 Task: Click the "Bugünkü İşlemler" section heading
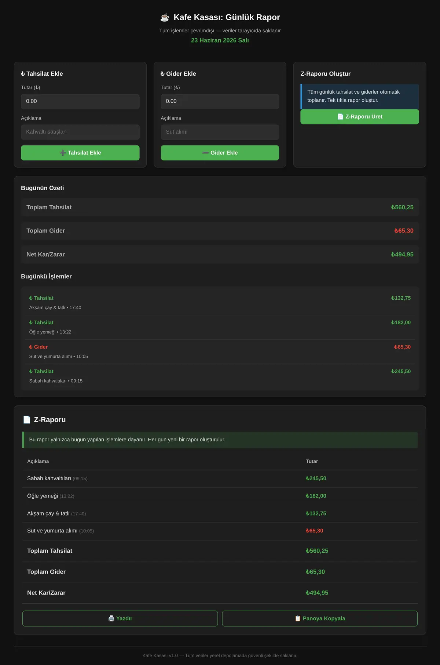click(46, 277)
